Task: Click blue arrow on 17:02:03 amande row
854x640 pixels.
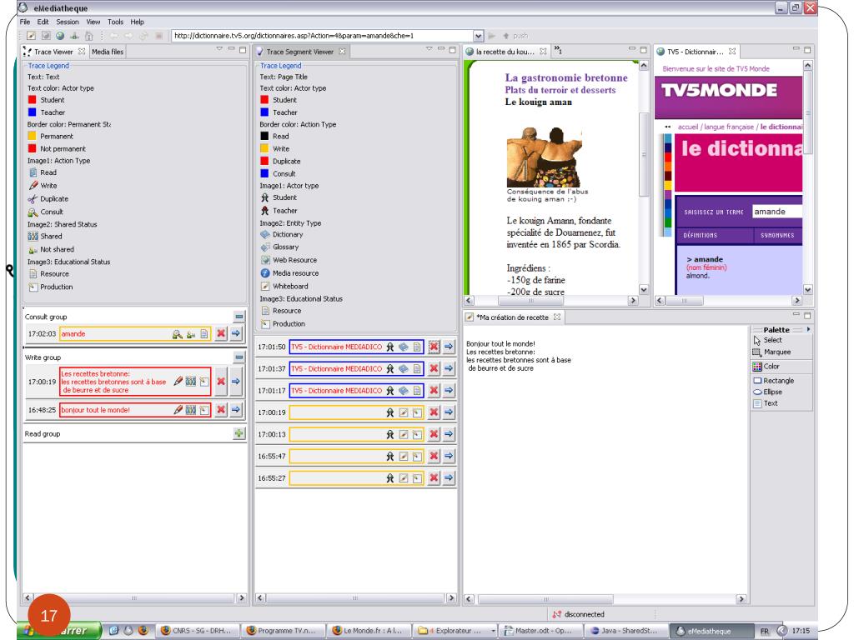Action: [236, 333]
